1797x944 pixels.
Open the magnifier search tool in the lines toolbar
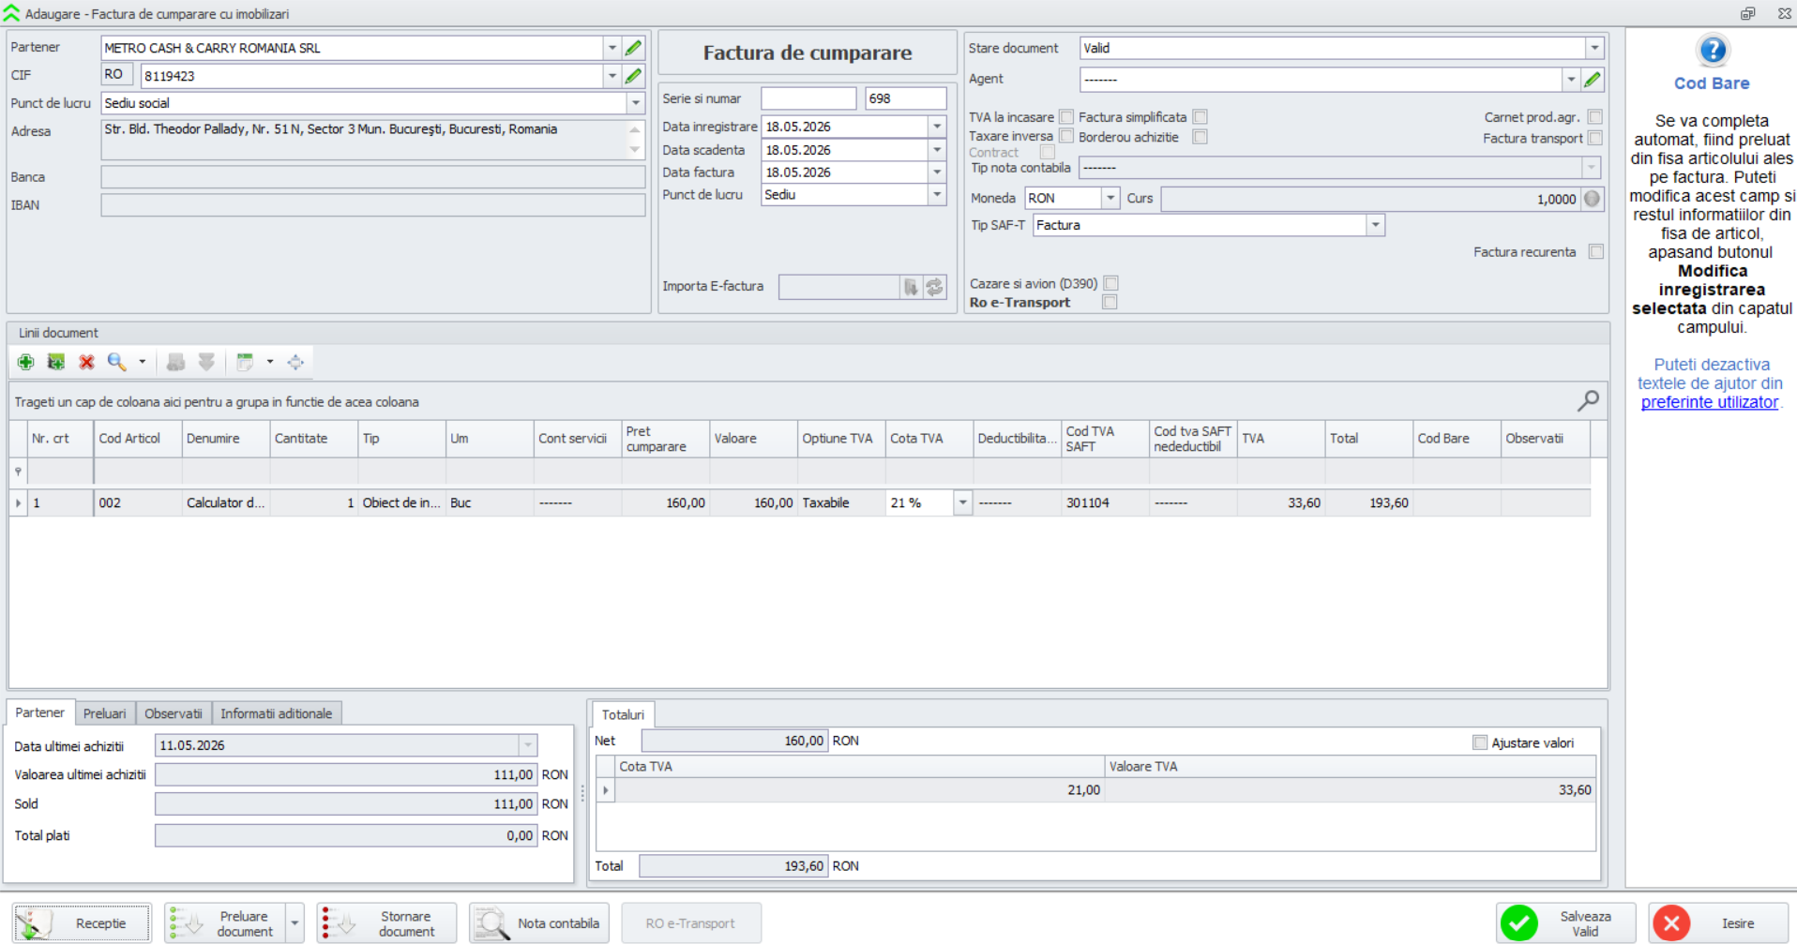click(x=116, y=362)
